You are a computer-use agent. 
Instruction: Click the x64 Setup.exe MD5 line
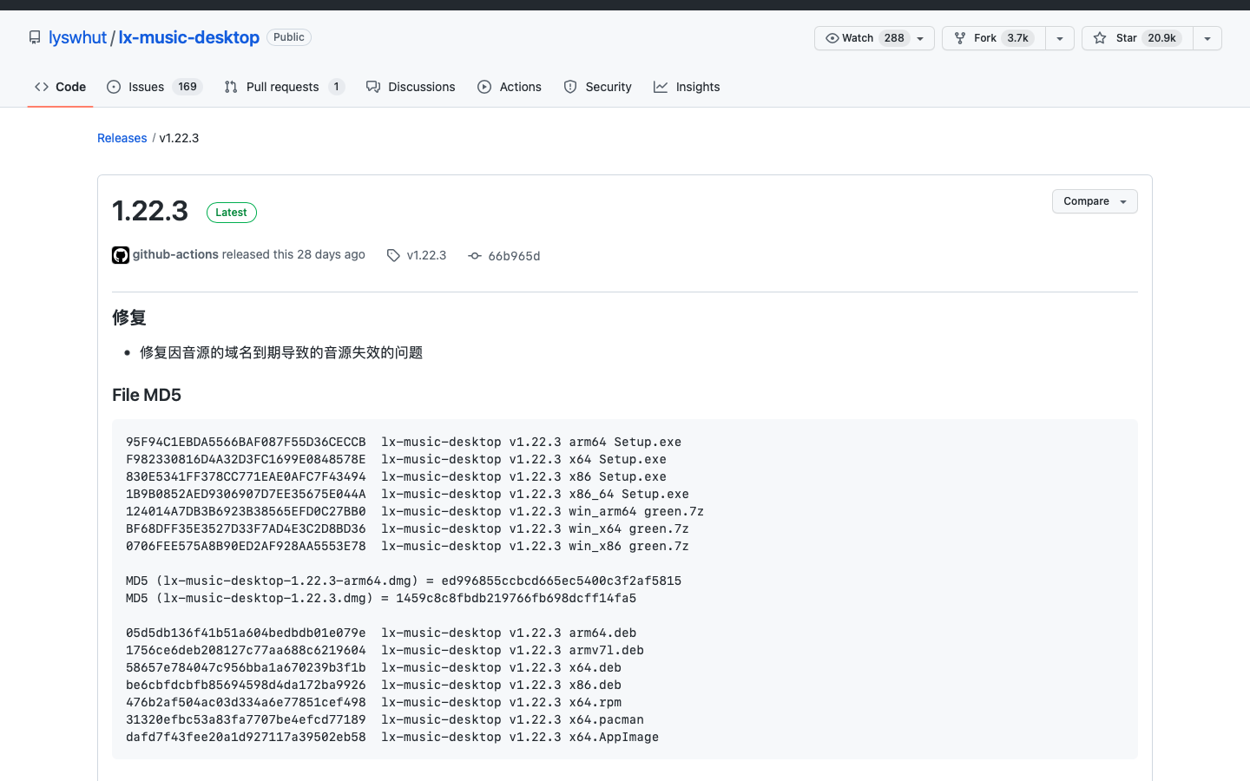tap(396, 459)
